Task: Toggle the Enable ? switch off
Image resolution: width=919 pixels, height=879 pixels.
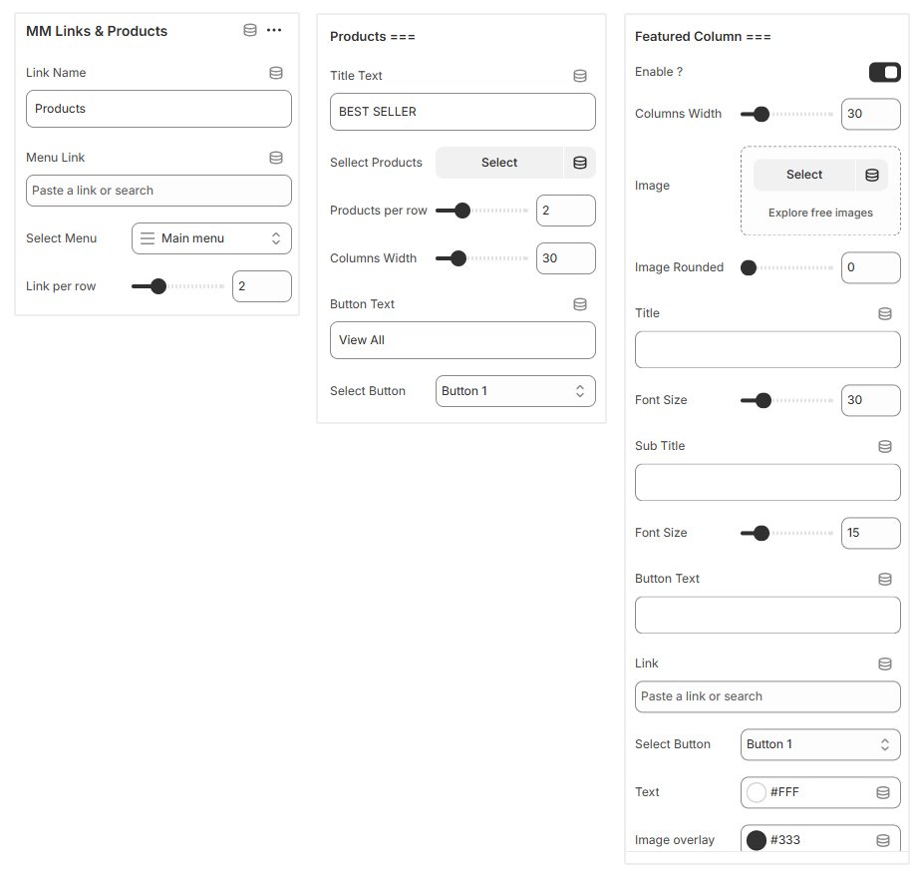Action: click(884, 72)
